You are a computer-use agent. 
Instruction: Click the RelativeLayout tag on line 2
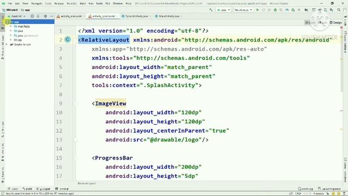coord(104,40)
